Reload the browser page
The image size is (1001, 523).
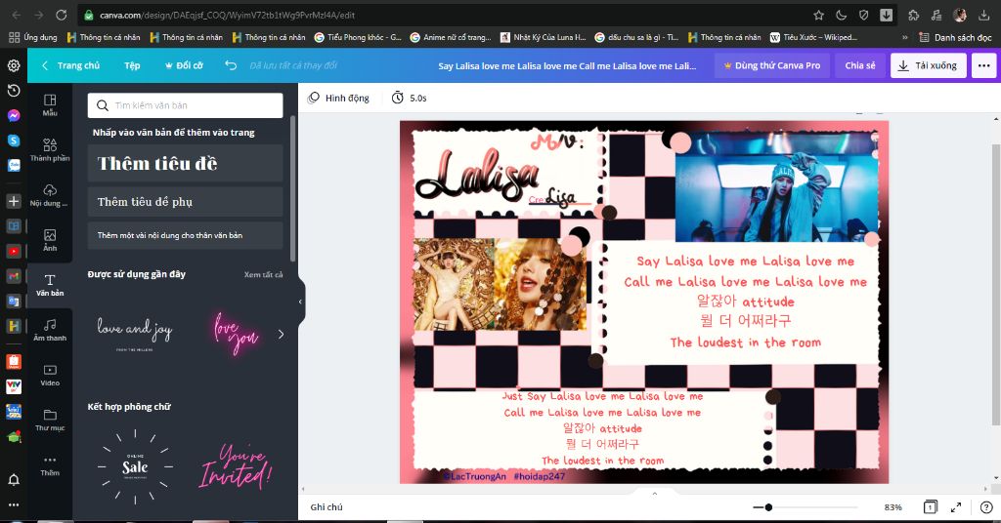62,15
